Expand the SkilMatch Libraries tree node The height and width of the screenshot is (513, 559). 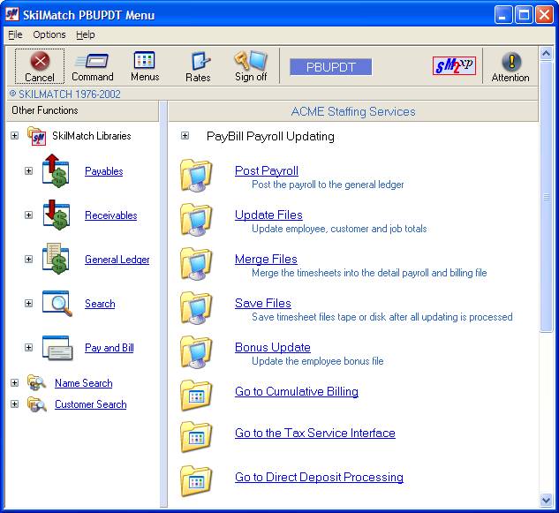click(x=15, y=136)
